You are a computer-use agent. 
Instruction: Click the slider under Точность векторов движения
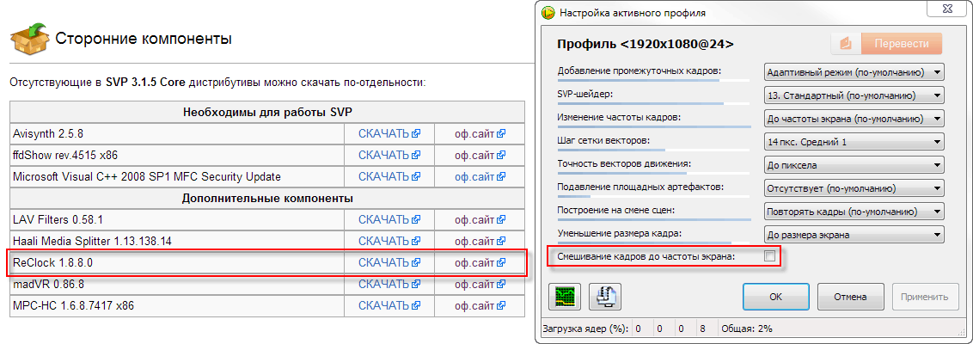click(639, 173)
